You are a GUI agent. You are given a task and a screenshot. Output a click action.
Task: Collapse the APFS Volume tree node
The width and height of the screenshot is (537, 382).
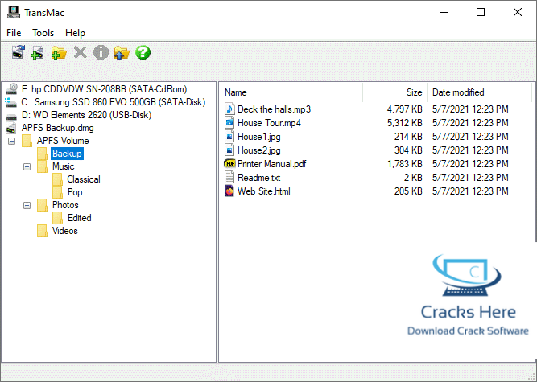click(x=11, y=141)
